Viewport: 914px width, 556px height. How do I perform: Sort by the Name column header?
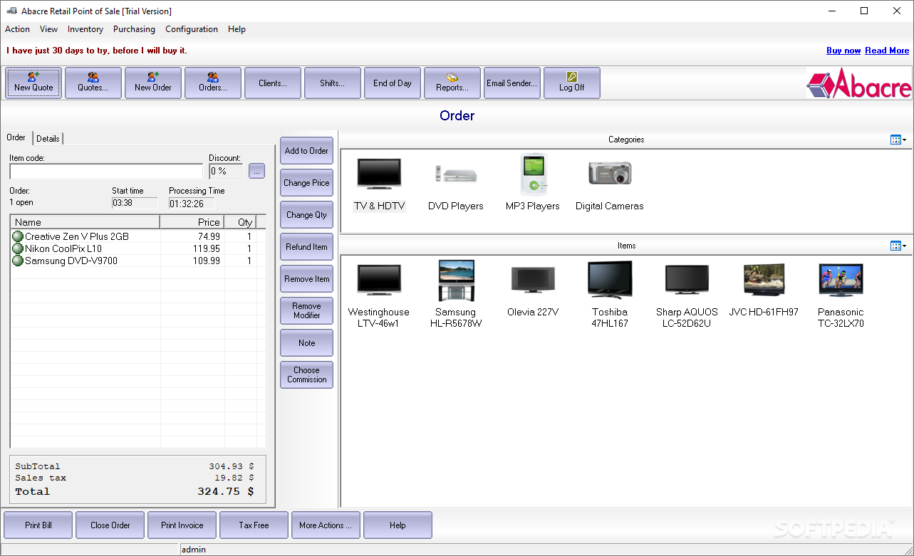point(85,222)
